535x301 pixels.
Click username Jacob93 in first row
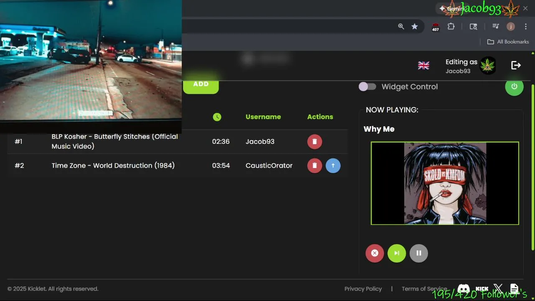click(x=260, y=142)
